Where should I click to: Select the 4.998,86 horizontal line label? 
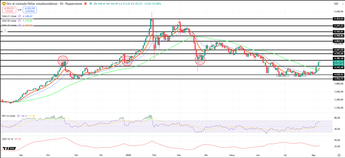coord(338,36)
